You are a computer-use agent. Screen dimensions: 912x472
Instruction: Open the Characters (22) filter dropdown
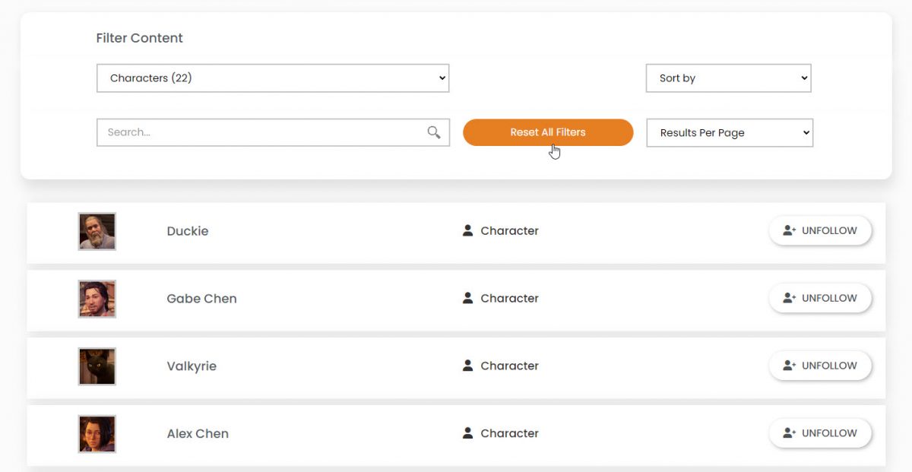(273, 78)
